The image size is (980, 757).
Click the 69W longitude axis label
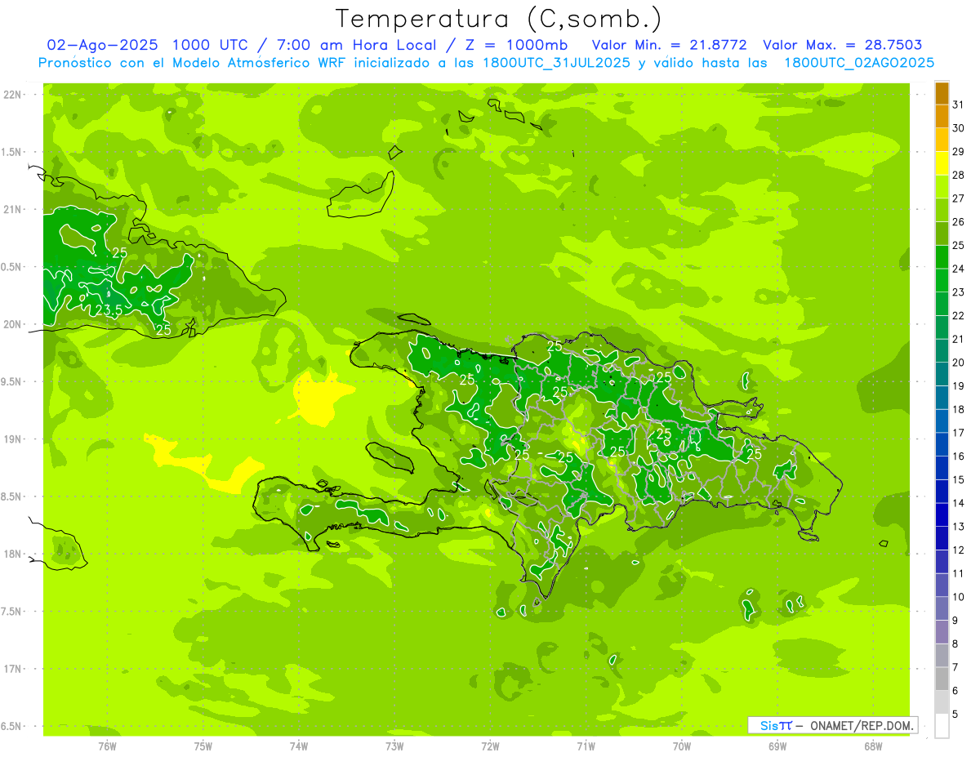pos(777,746)
